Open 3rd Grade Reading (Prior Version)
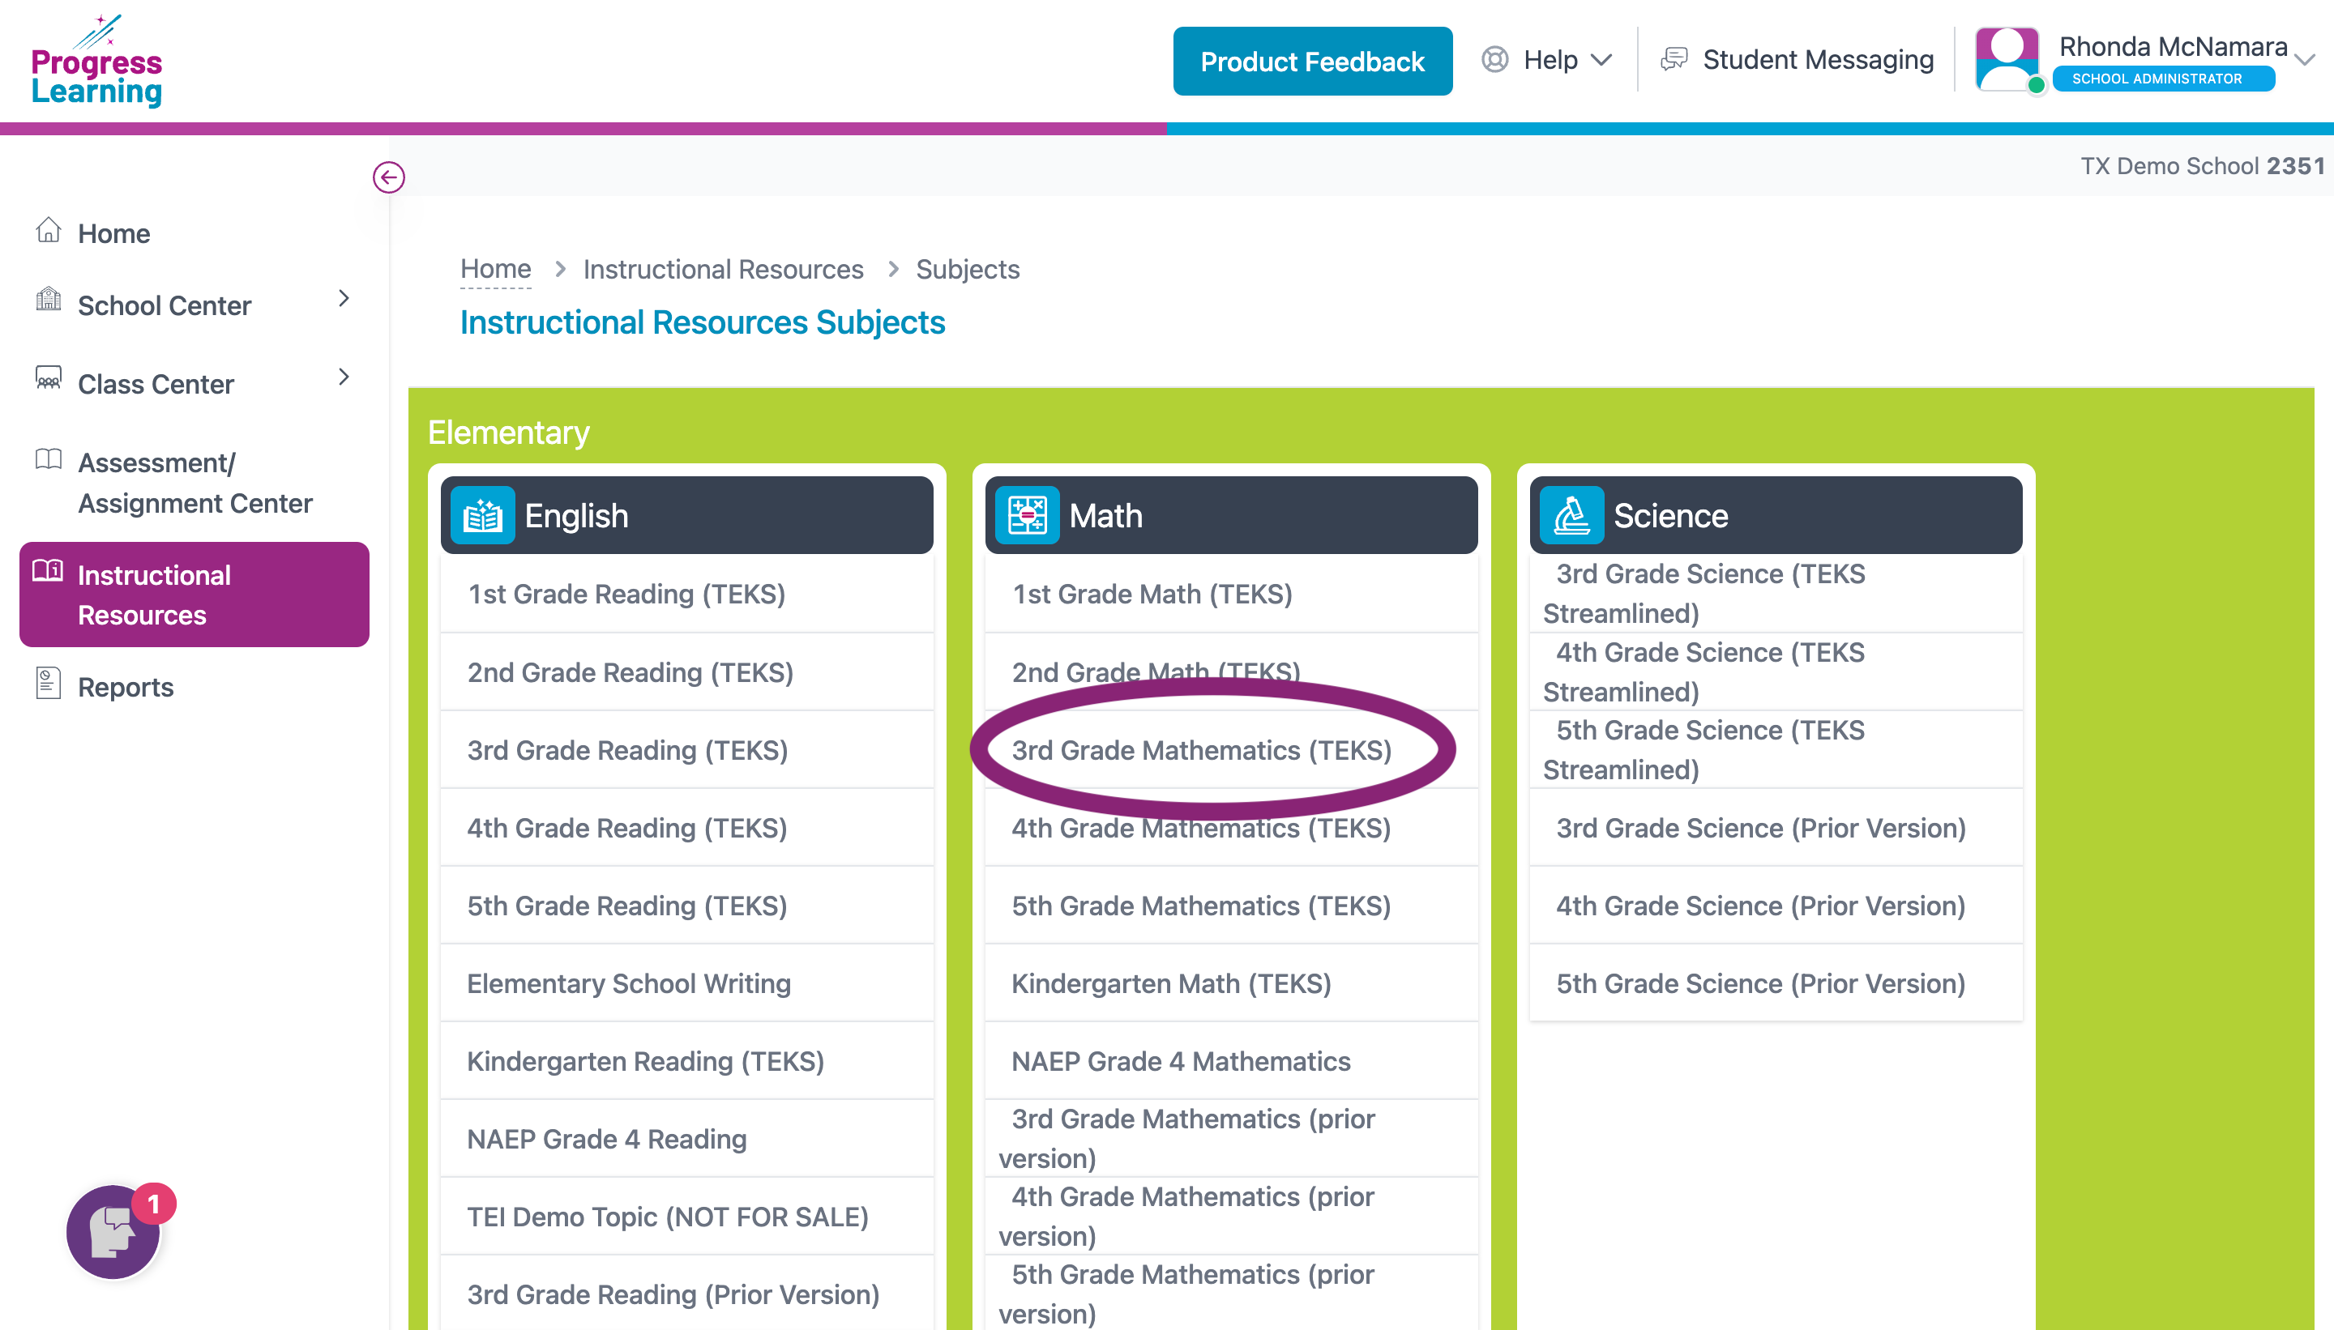2334x1330 pixels. [686, 1294]
